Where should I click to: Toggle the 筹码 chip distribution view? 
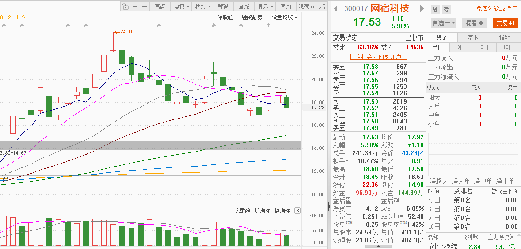(x=223, y=6)
